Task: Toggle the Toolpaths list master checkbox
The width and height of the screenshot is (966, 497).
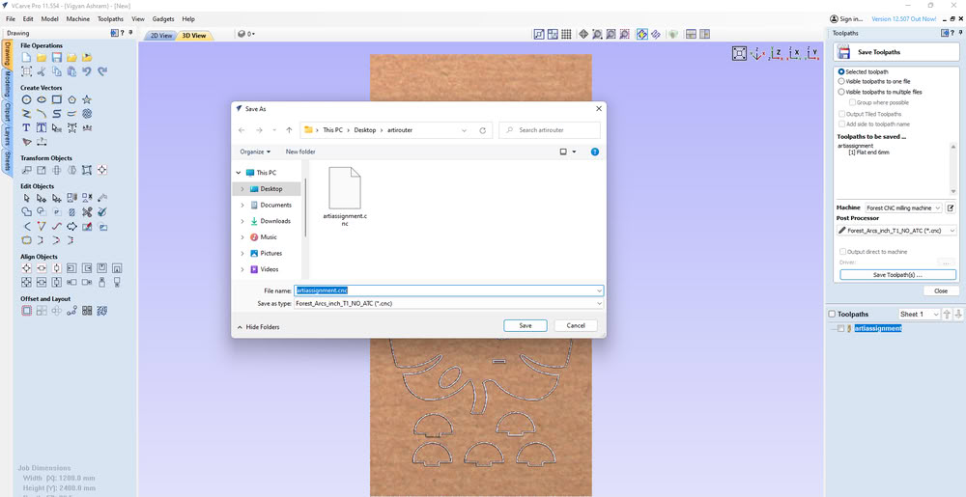Action: tap(832, 315)
